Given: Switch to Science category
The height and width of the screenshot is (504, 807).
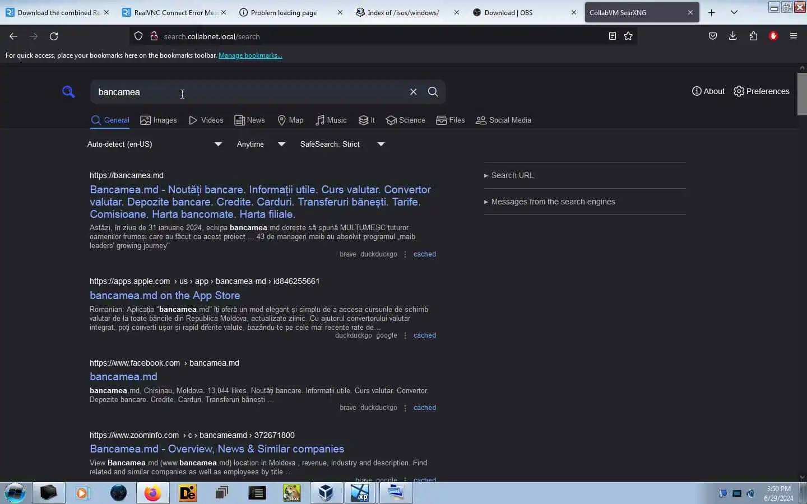Looking at the screenshot, I should 405,120.
